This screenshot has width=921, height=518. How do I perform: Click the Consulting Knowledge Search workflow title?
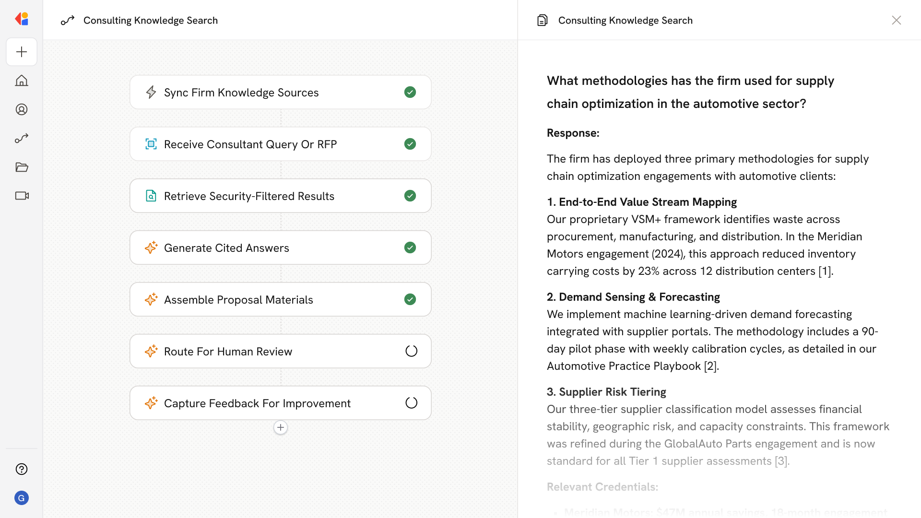tap(150, 20)
